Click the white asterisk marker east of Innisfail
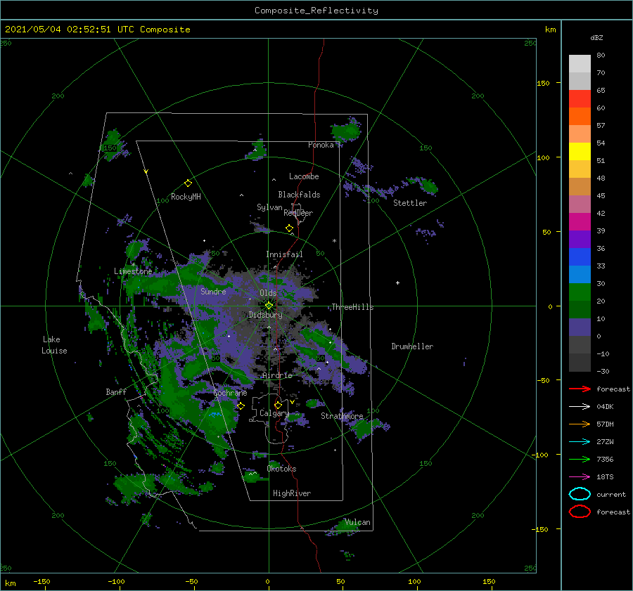633x591 pixels. click(334, 241)
